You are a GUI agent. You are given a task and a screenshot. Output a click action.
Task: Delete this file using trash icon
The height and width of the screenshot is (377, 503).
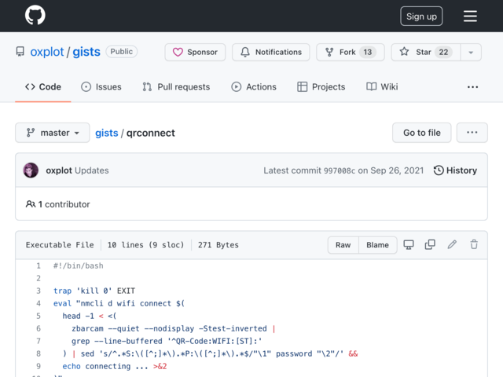click(474, 245)
